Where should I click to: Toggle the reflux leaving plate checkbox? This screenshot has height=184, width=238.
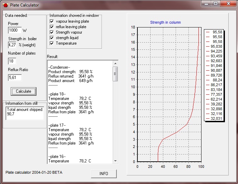click(52, 27)
